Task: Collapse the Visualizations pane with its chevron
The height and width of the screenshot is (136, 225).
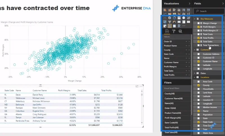Action: tap(189, 4)
